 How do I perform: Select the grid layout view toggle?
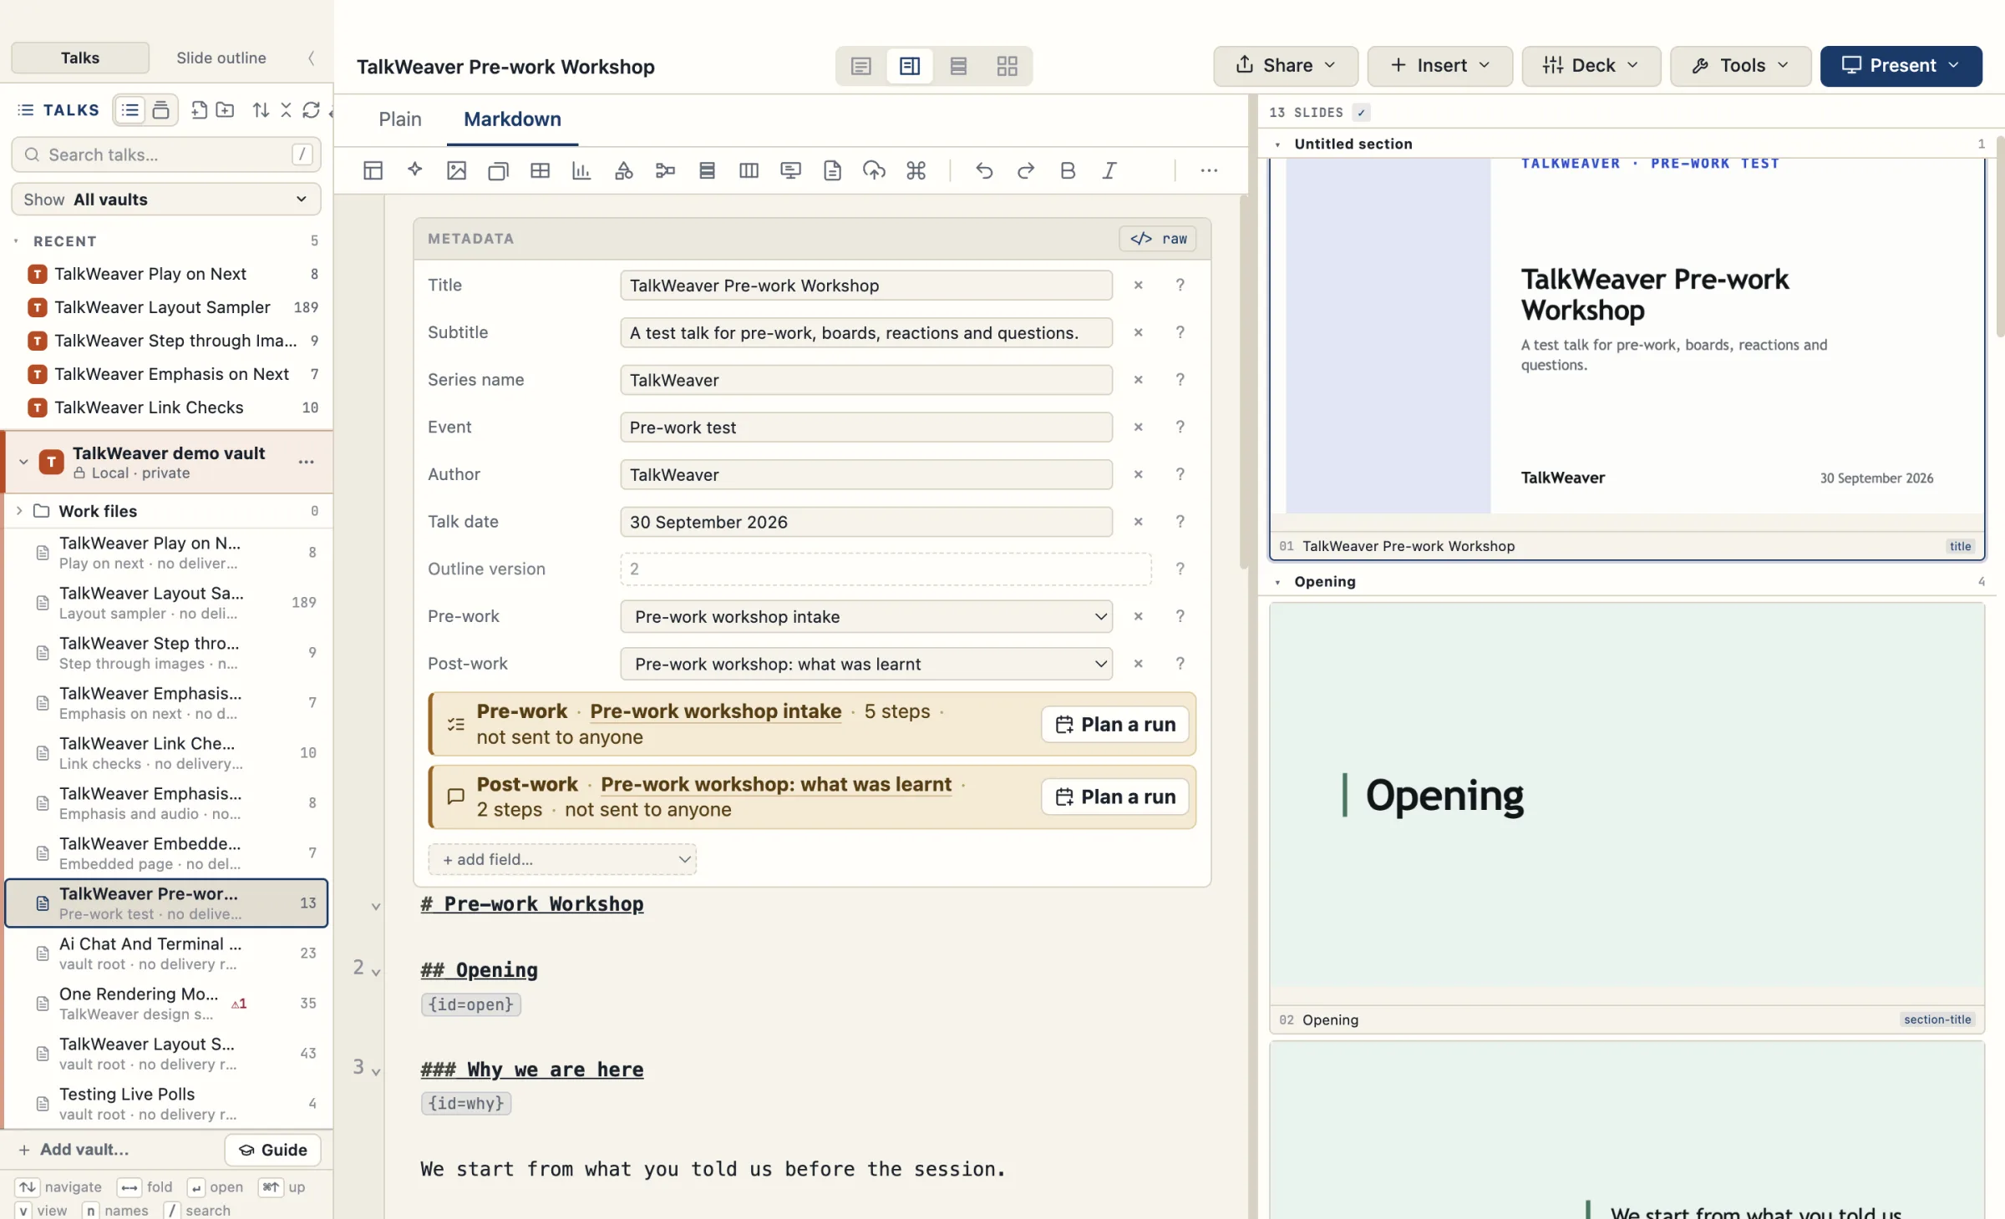1007,66
